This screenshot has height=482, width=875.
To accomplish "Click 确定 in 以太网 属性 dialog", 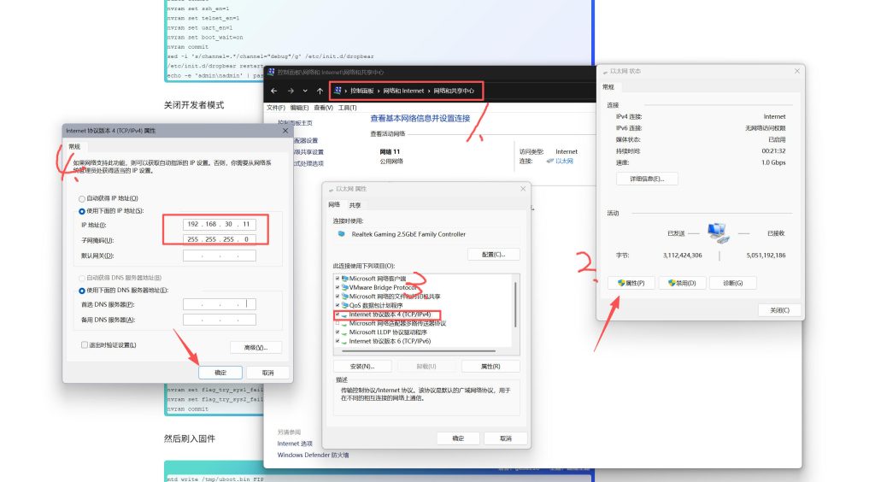I will [458, 438].
